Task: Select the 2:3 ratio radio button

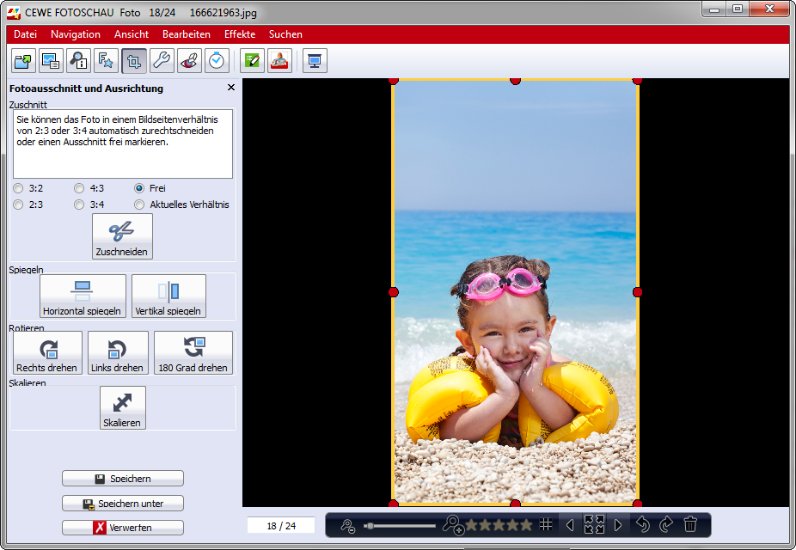Action: click(19, 205)
